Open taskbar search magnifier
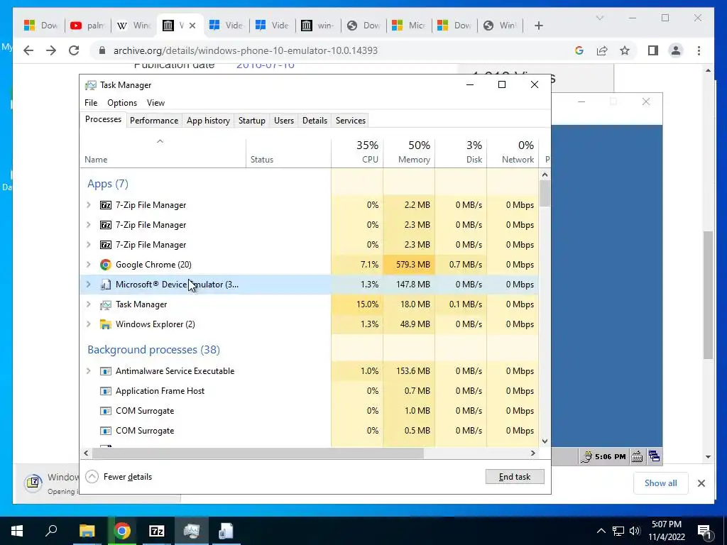Viewport: 727px width, 545px height. [x=51, y=531]
